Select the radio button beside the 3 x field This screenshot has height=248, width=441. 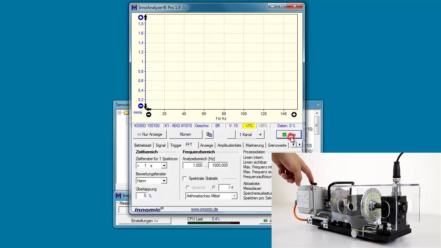point(214,187)
